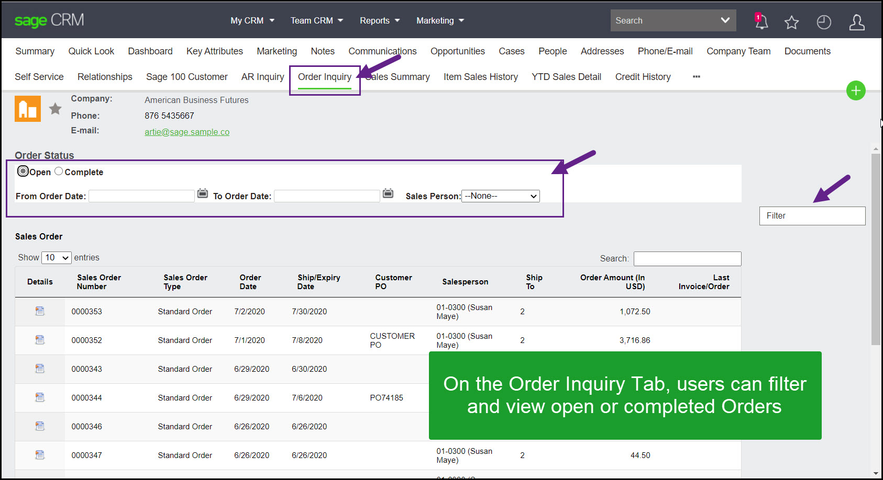Select the Open order status radio button

[23, 171]
